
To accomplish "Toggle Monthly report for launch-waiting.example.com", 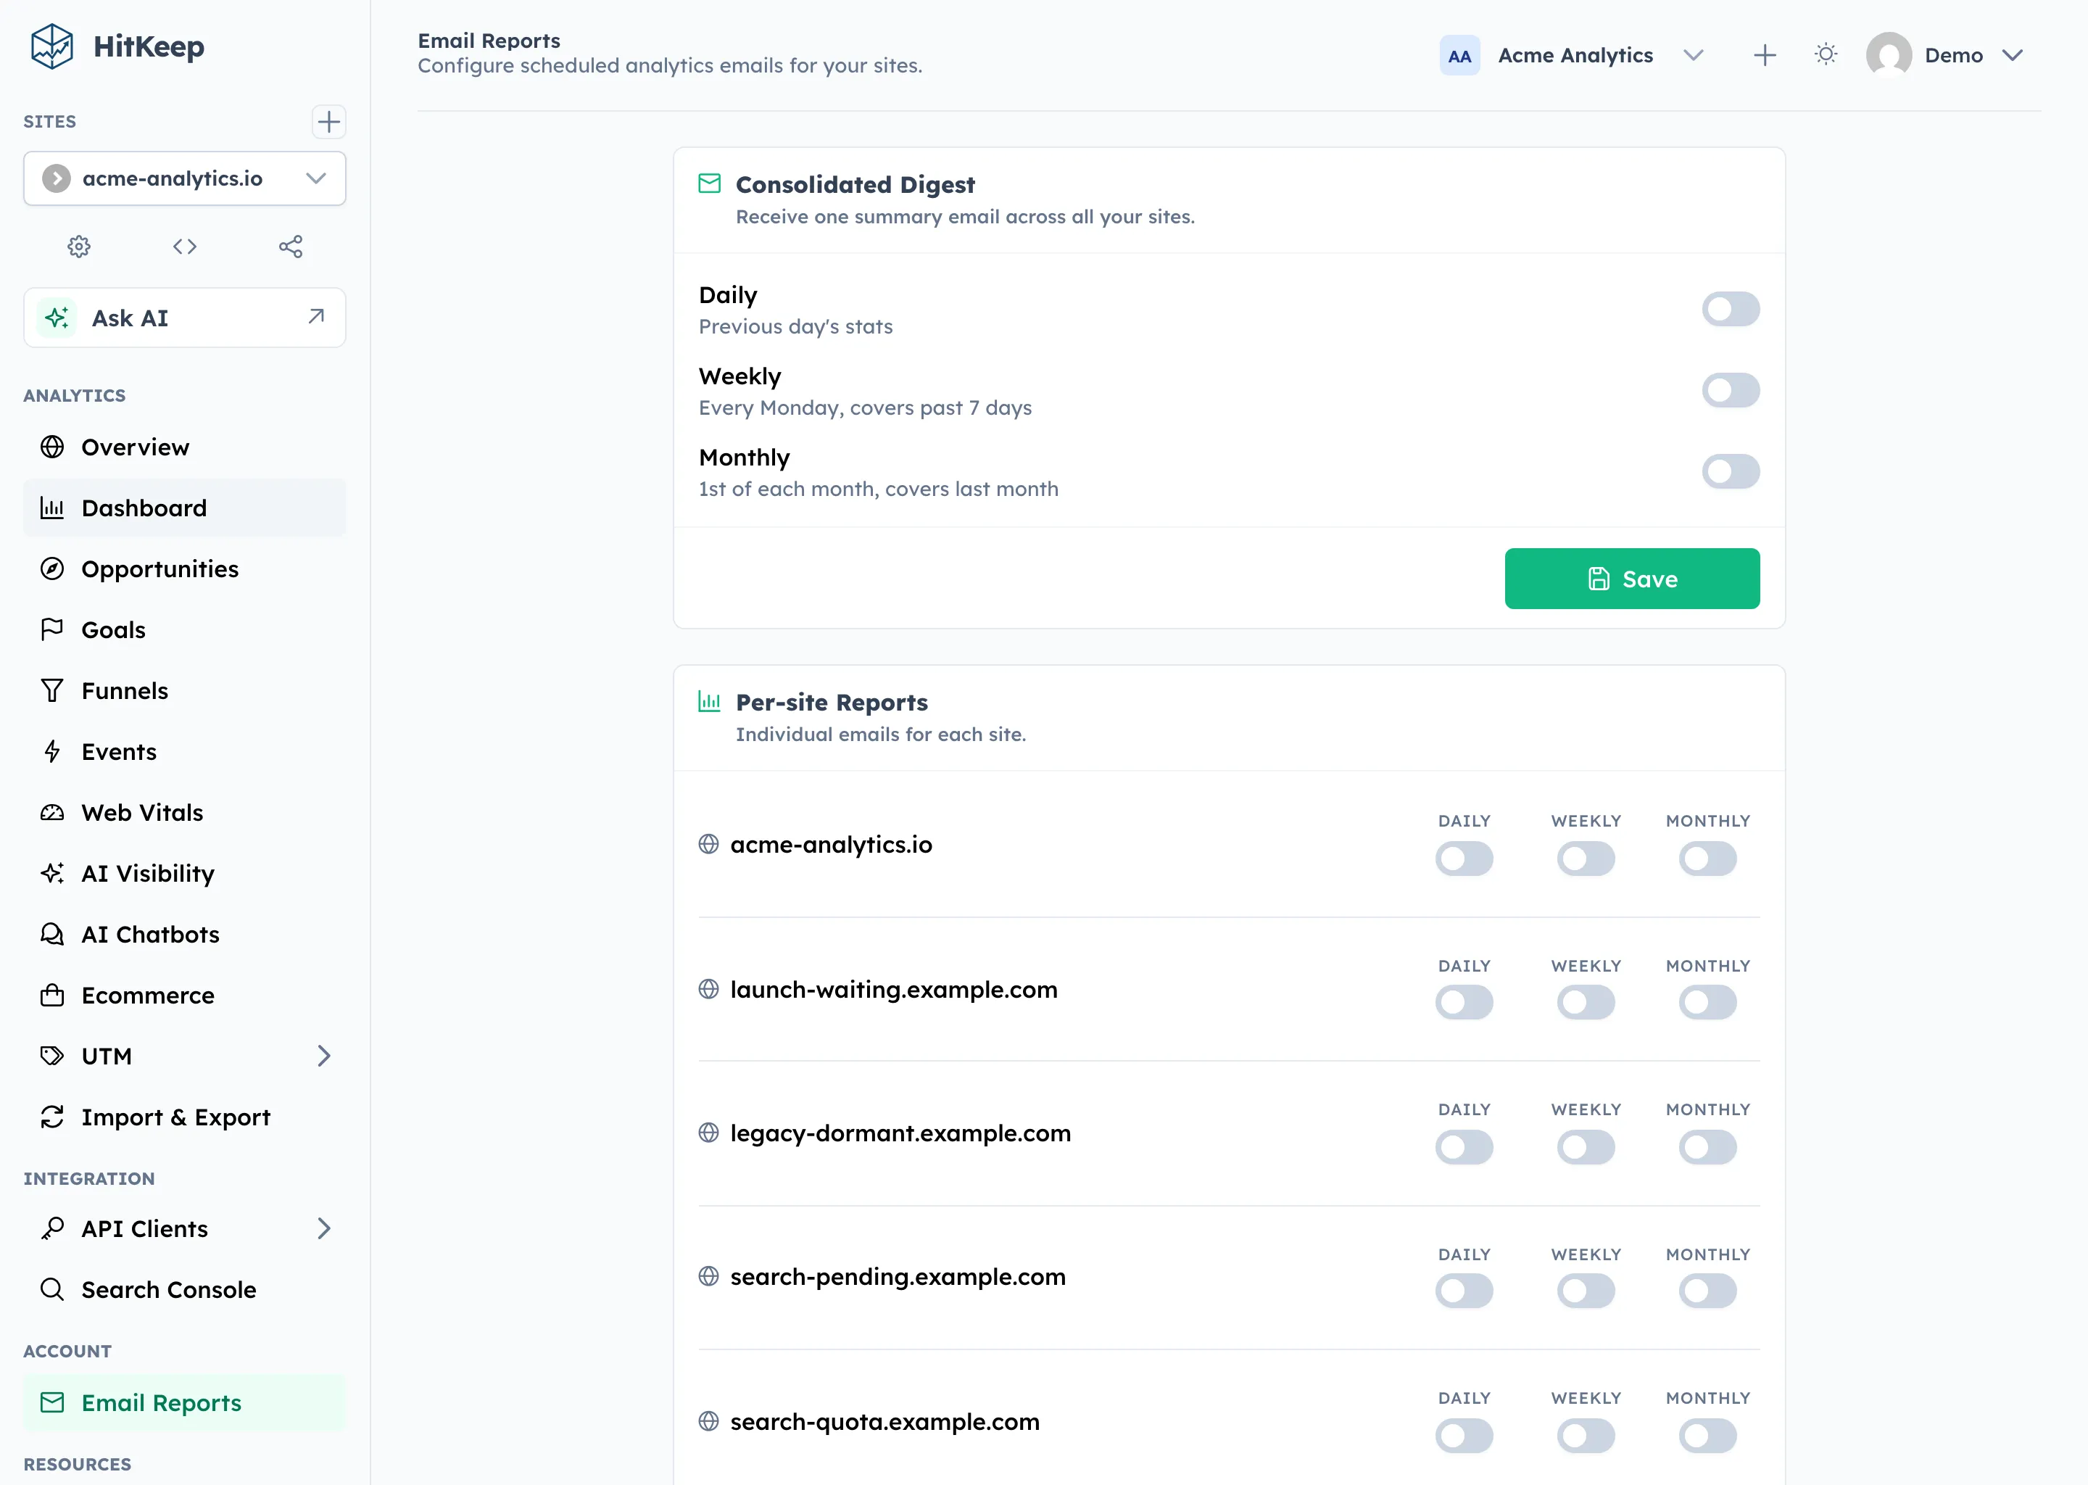I will click(1707, 1002).
